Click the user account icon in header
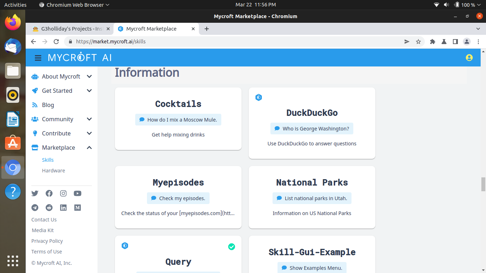 tap(469, 58)
